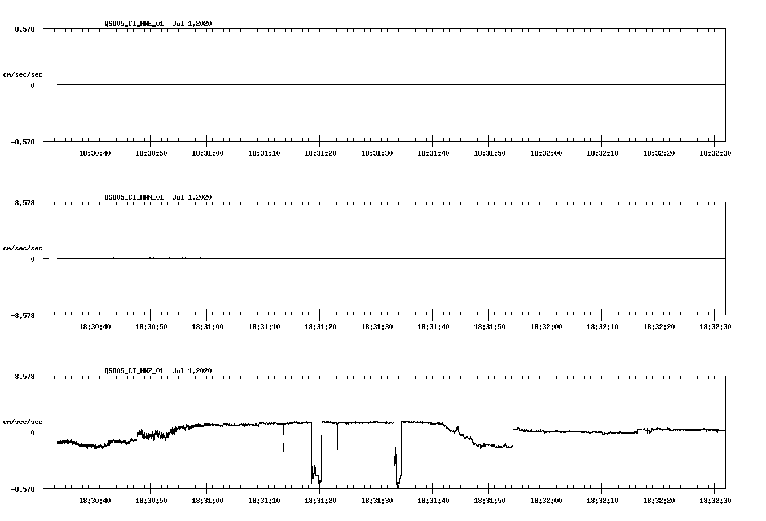Click 18:32:30 time label under HNE chart
Screen dimensions: 766x521
[715, 153]
